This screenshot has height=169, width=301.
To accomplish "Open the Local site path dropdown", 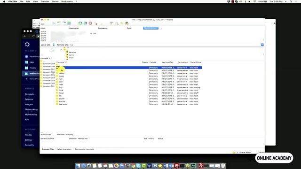I will coord(54,45).
